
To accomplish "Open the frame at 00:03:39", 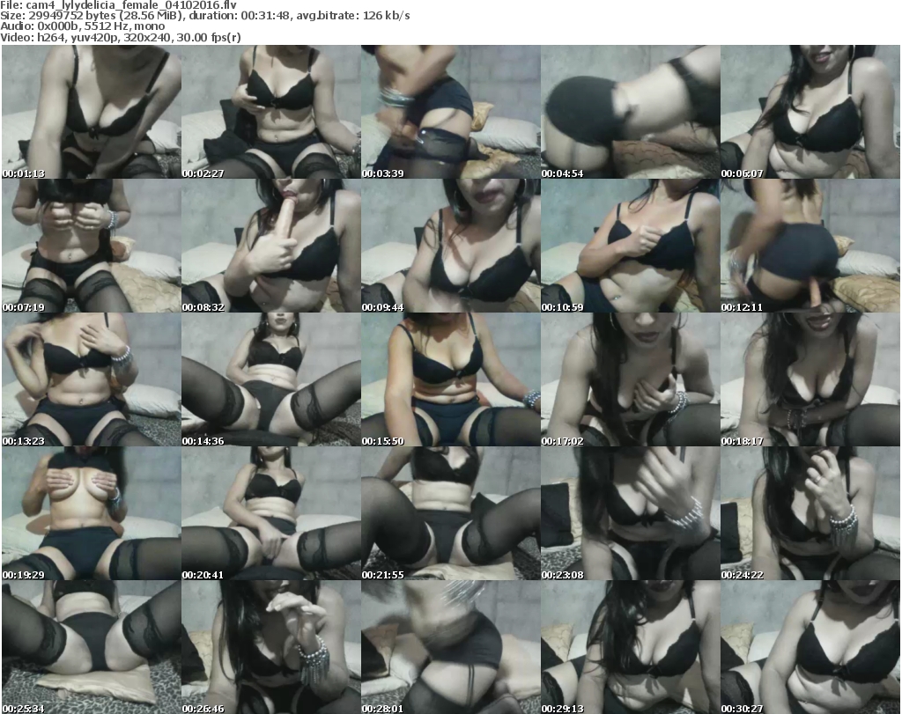I will coord(451,112).
